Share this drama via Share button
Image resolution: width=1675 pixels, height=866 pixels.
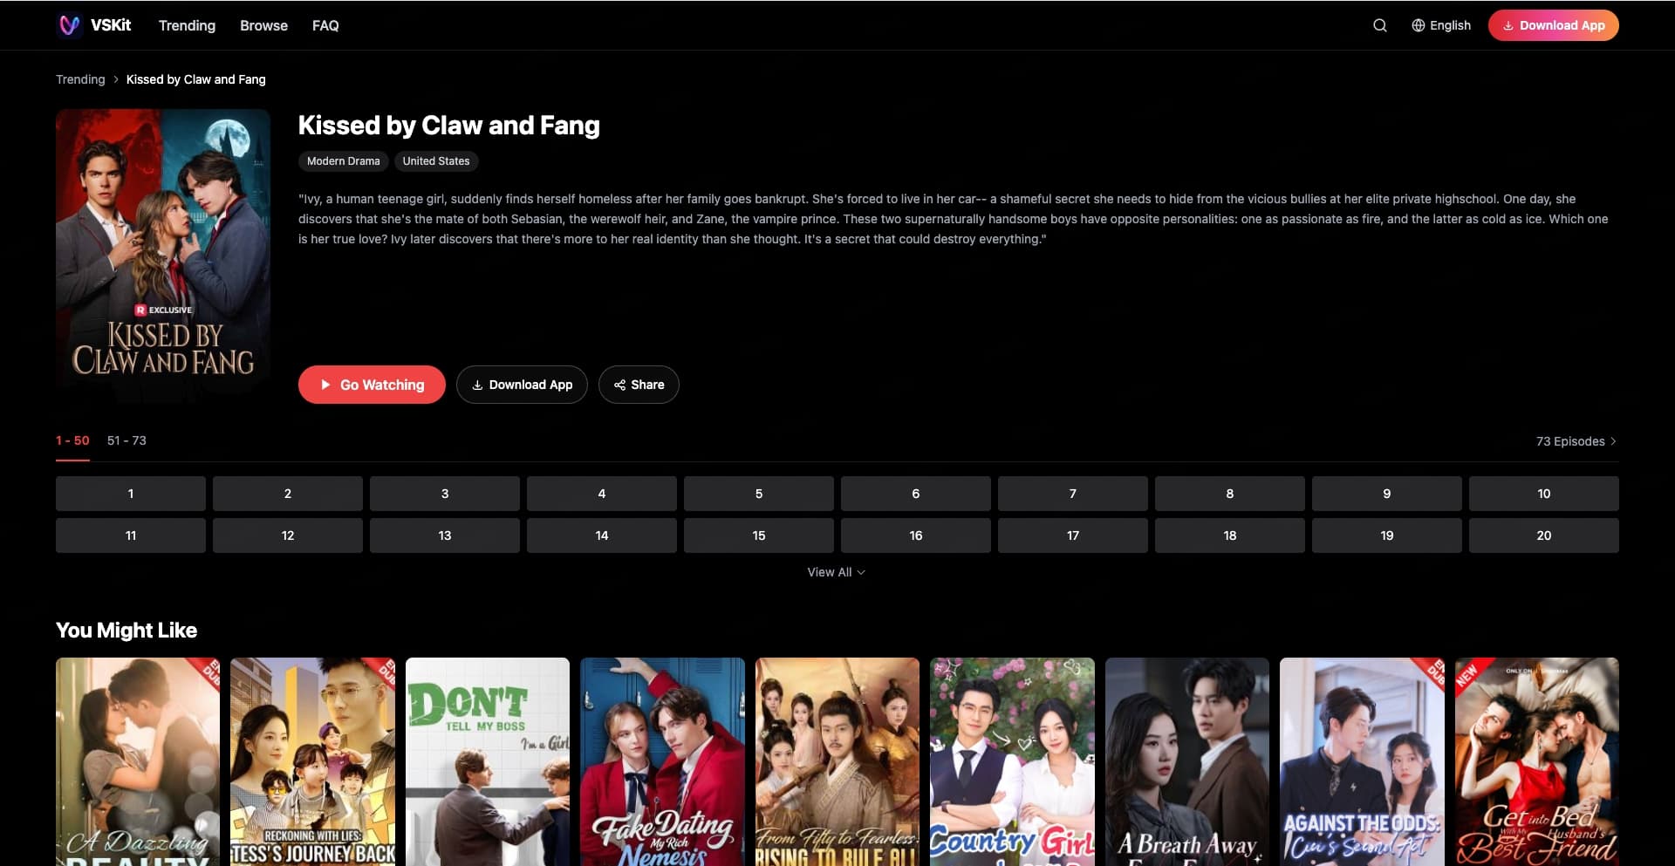tap(639, 385)
